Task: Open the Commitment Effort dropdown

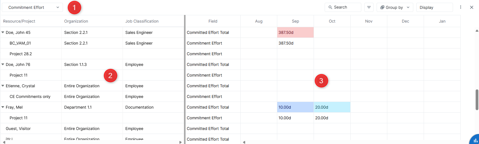Action: click(x=32, y=7)
